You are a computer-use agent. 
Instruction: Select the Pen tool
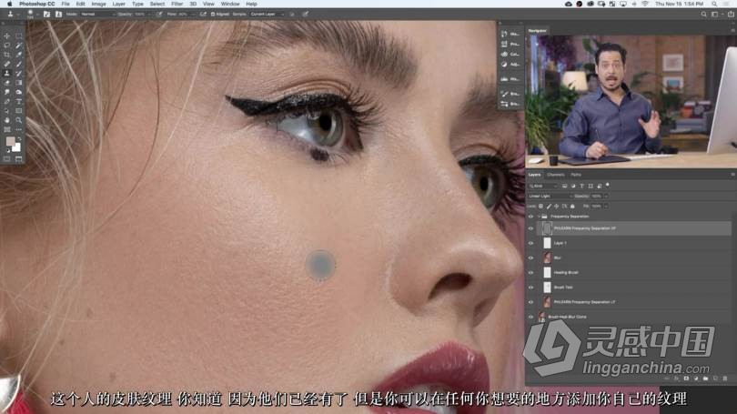click(7, 102)
